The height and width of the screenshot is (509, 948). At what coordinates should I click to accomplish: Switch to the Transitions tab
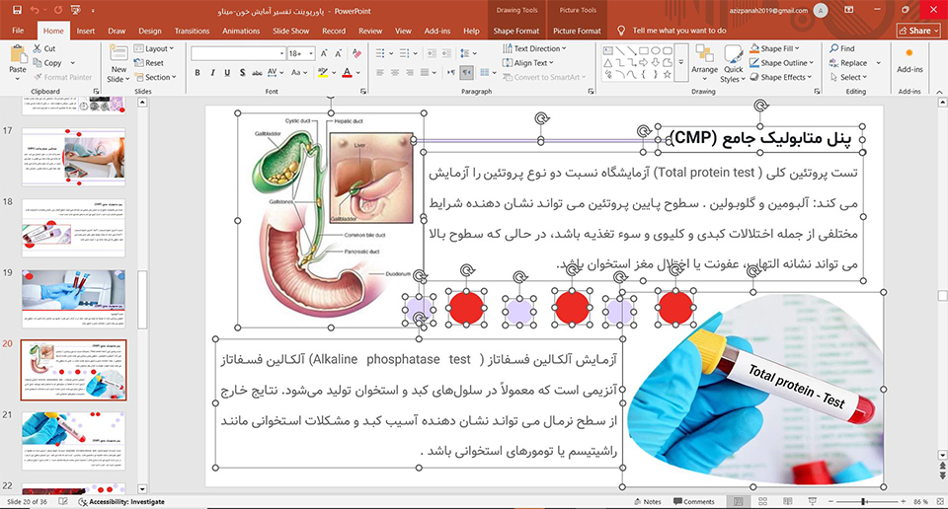pyautogui.click(x=192, y=31)
